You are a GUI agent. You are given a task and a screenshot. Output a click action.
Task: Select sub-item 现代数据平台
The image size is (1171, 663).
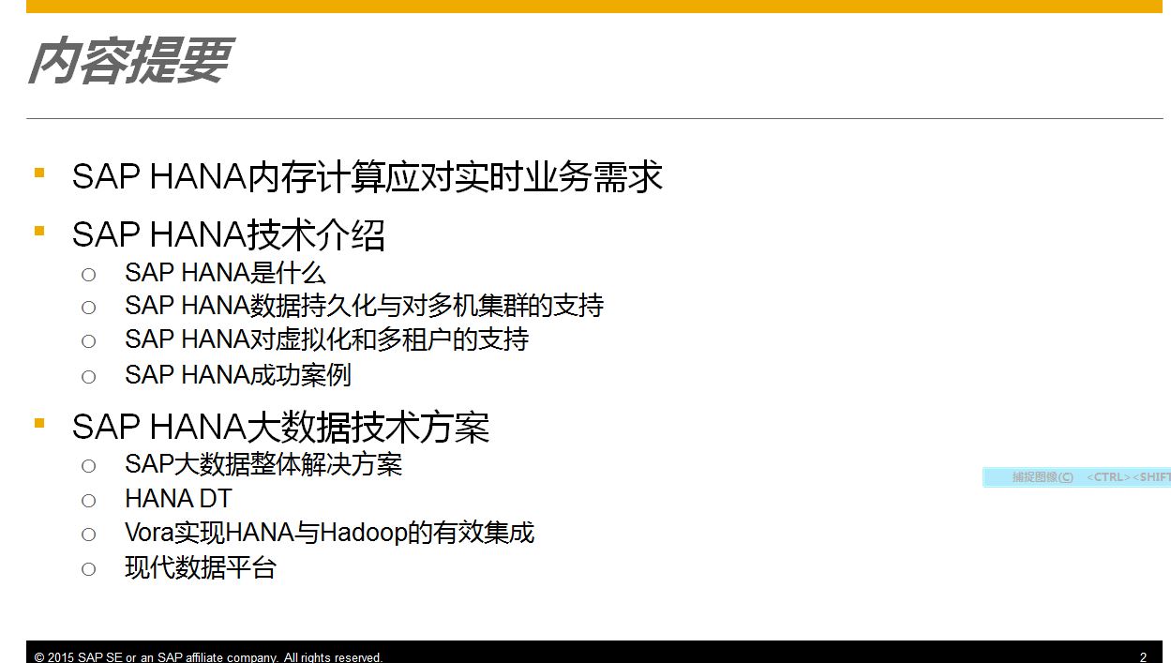tap(201, 567)
